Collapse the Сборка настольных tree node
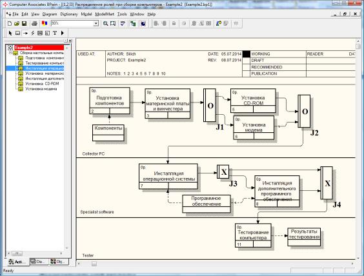This screenshot has height=276, width=364. [10, 53]
